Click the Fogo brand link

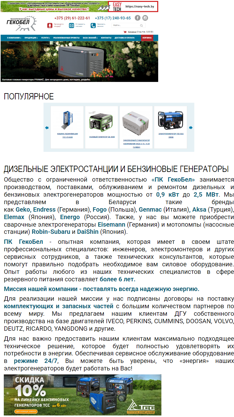coord(100,209)
